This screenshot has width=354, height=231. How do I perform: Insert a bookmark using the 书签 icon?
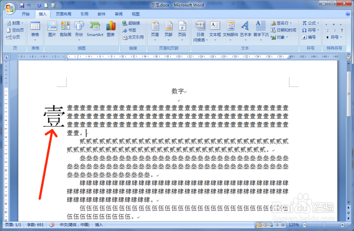(130, 30)
